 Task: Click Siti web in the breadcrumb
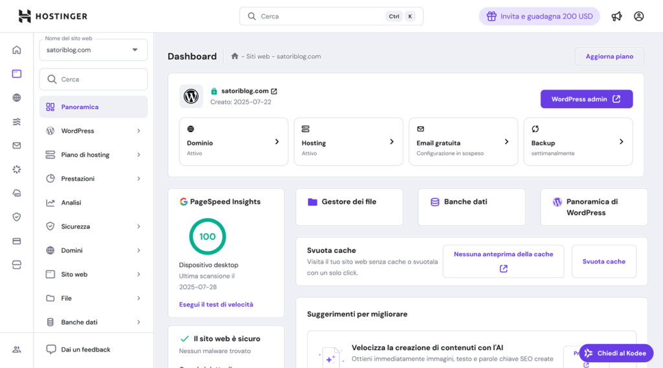[x=258, y=56]
